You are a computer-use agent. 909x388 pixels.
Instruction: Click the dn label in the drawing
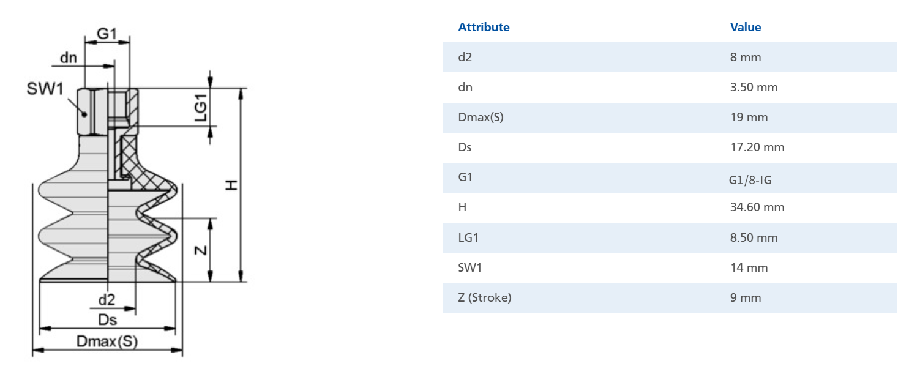68,58
